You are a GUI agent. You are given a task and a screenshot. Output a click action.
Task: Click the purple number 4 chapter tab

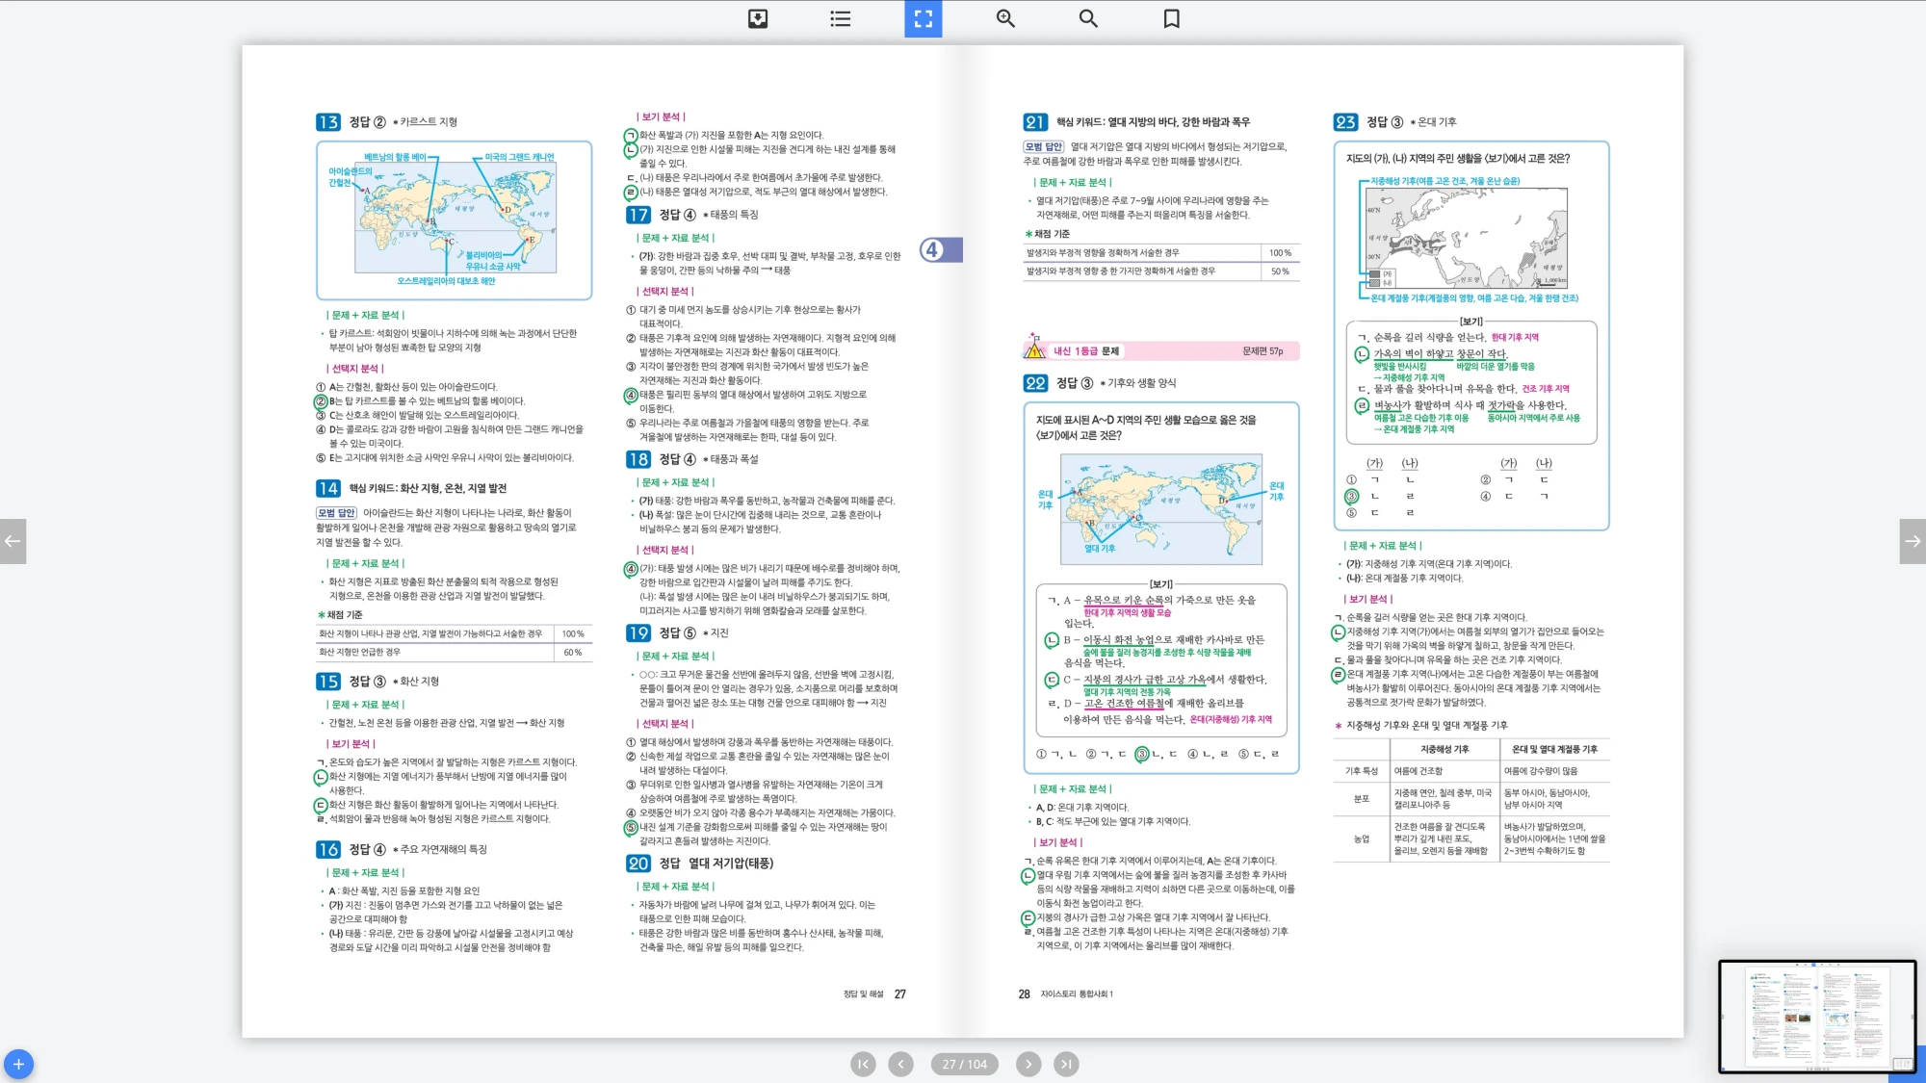[x=940, y=250]
